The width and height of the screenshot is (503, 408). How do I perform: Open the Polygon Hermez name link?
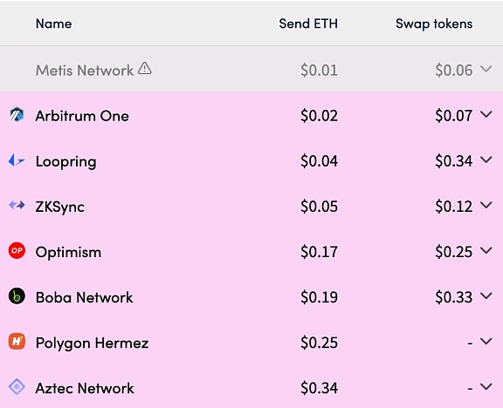point(92,343)
